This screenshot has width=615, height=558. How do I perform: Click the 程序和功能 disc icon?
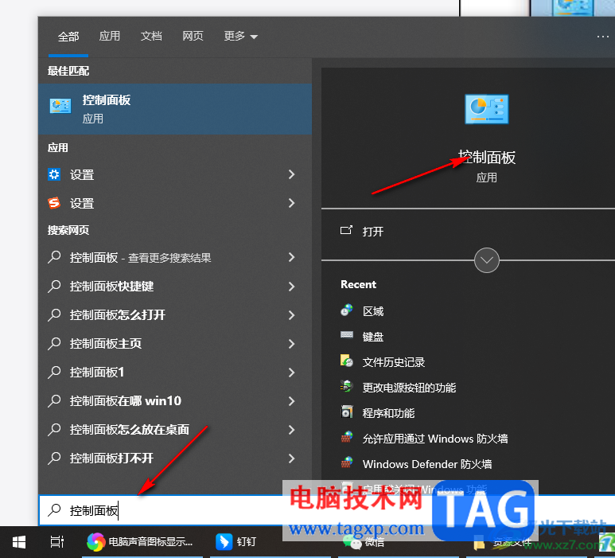point(346,412)
